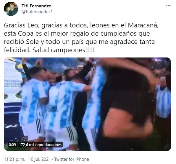Click the word felicidad in the tweet
Screen dimensions: 176x164
point(17,50)
